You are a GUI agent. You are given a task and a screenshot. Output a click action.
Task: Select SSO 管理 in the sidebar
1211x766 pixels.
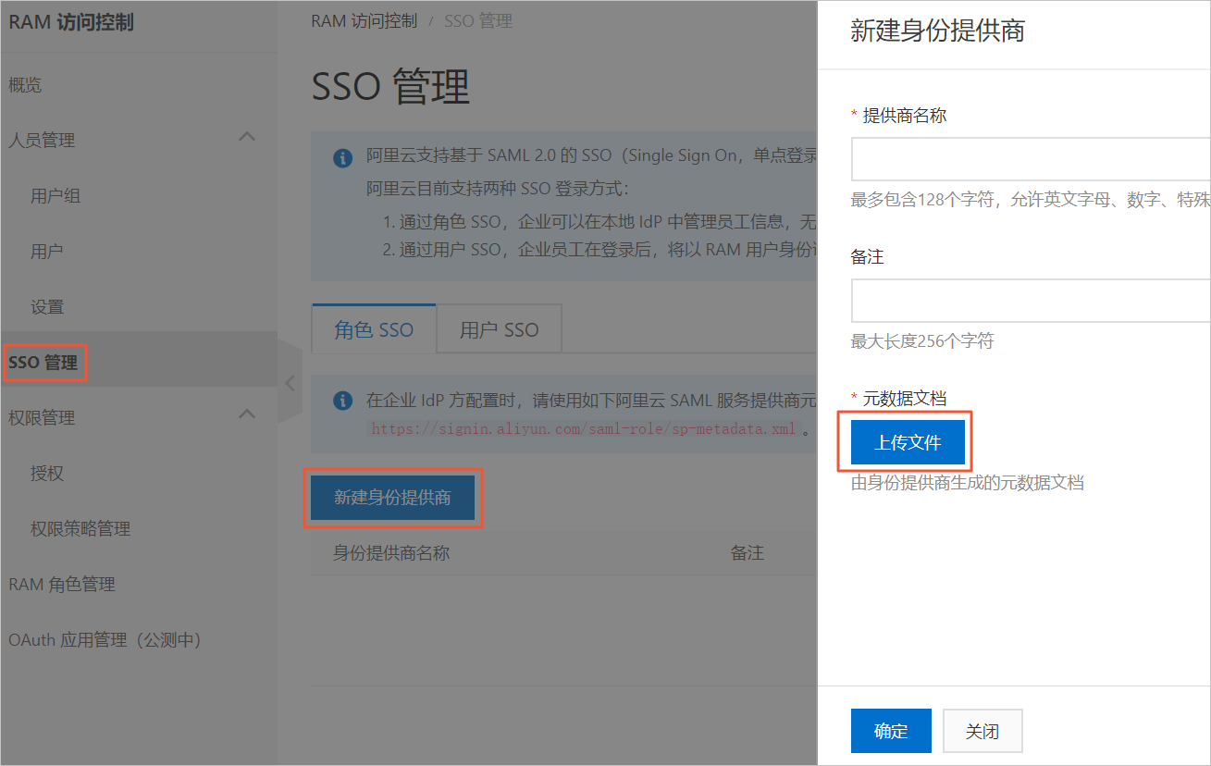click(x=43, y=363)
